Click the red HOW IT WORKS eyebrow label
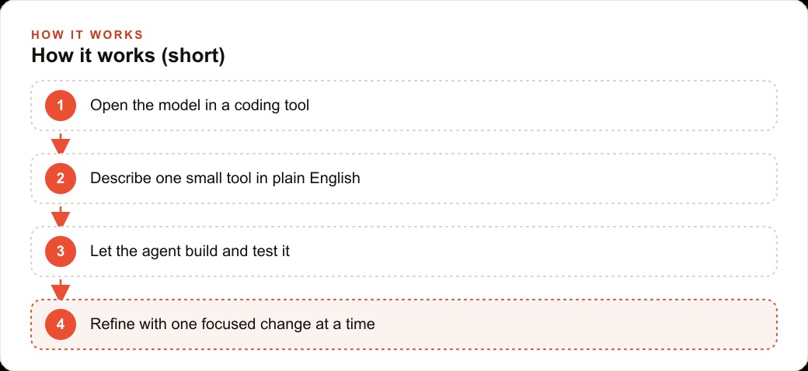The image size is (808, 371). click(87, 35)
